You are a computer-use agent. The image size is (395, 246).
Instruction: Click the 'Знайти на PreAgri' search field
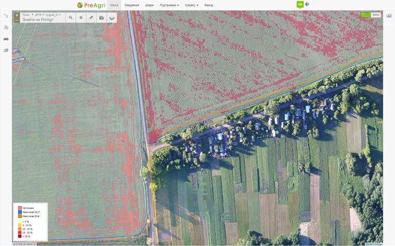click(41, 20)
